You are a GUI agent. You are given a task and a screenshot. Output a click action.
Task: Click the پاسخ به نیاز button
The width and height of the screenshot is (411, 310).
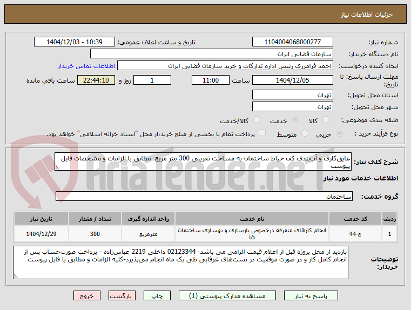tap(311, 296)
